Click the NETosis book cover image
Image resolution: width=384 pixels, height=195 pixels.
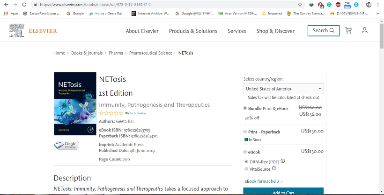pos(75,104)
